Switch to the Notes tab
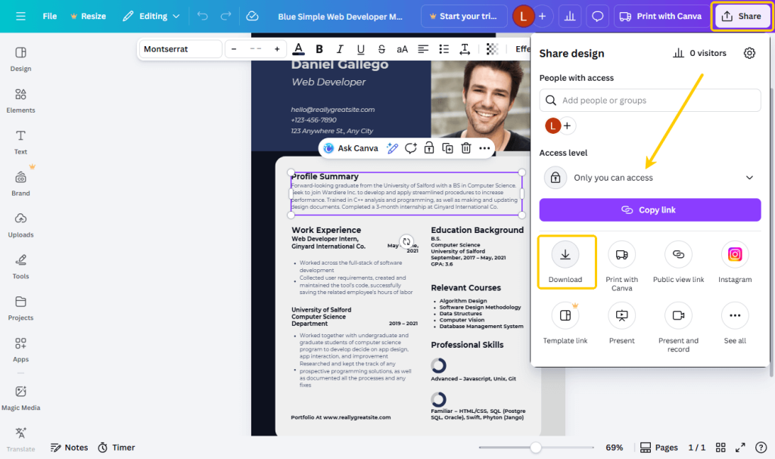The width and height of the screenshot is (775, 459). pyautogui.click(x=69, y=447)
